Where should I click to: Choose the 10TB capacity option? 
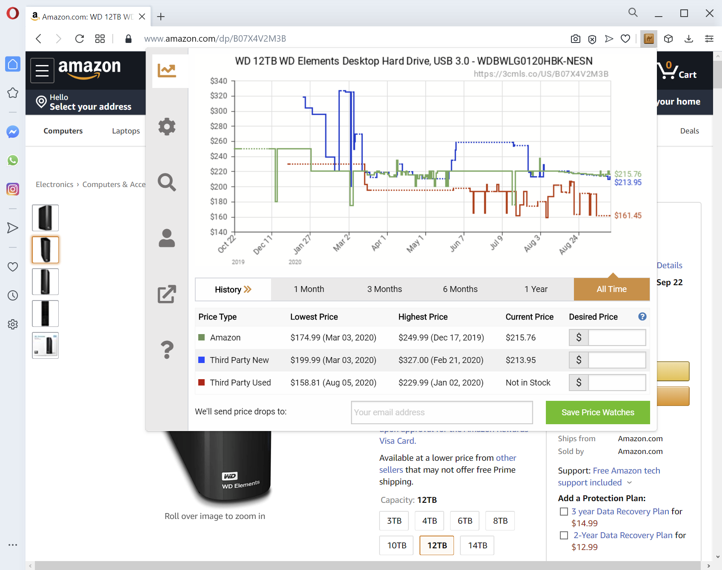click(x=397, y=545)
